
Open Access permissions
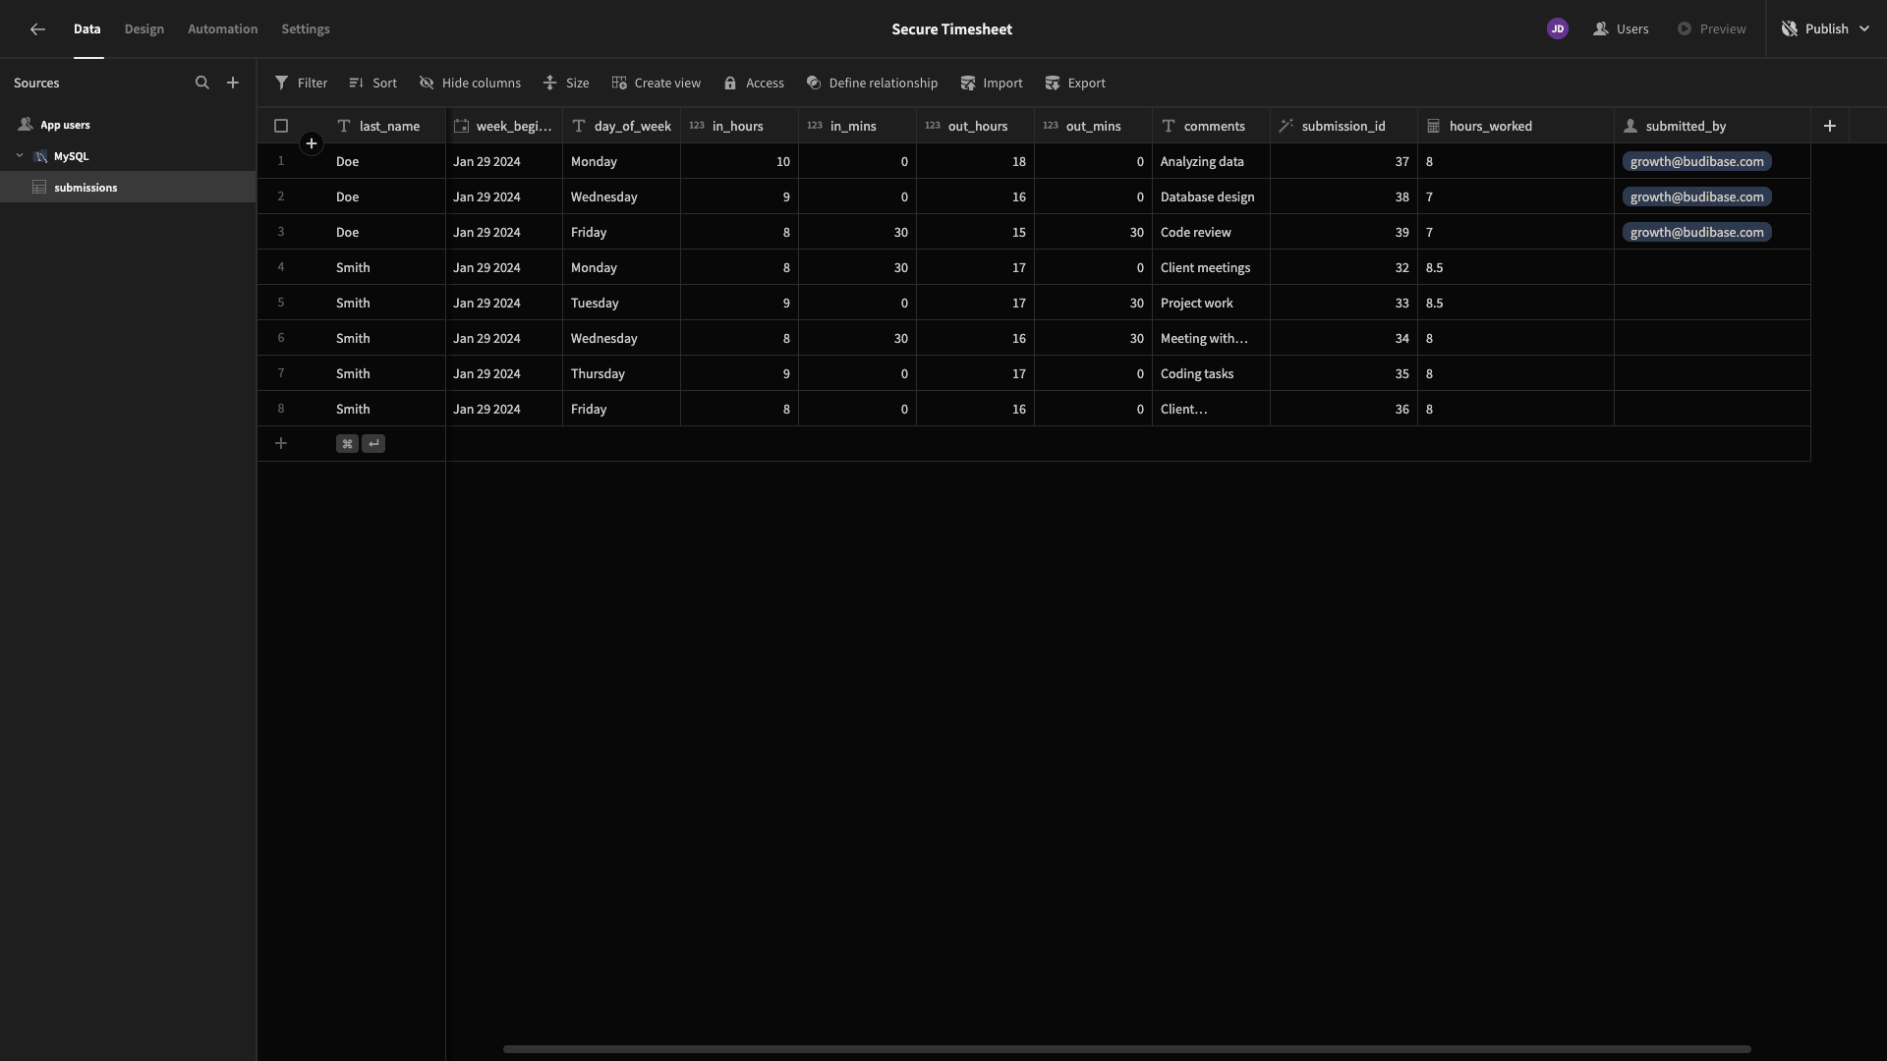tap(754, 84)
